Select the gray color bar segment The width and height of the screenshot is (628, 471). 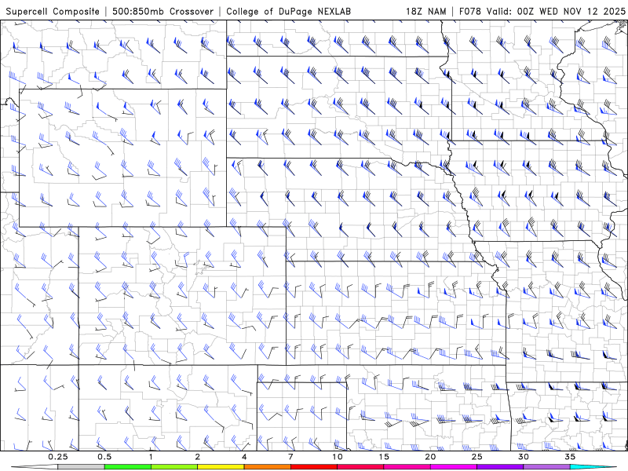pyautogui.click(x=82, y=467)
